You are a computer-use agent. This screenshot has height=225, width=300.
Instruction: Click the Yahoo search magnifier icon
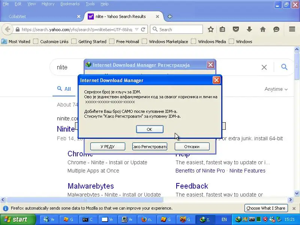(284, 67)
